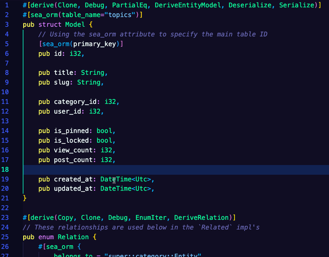The image size is (329, 257).
Task: Click DateTime<Utc> type on created_at line
Action: [125, 180]
